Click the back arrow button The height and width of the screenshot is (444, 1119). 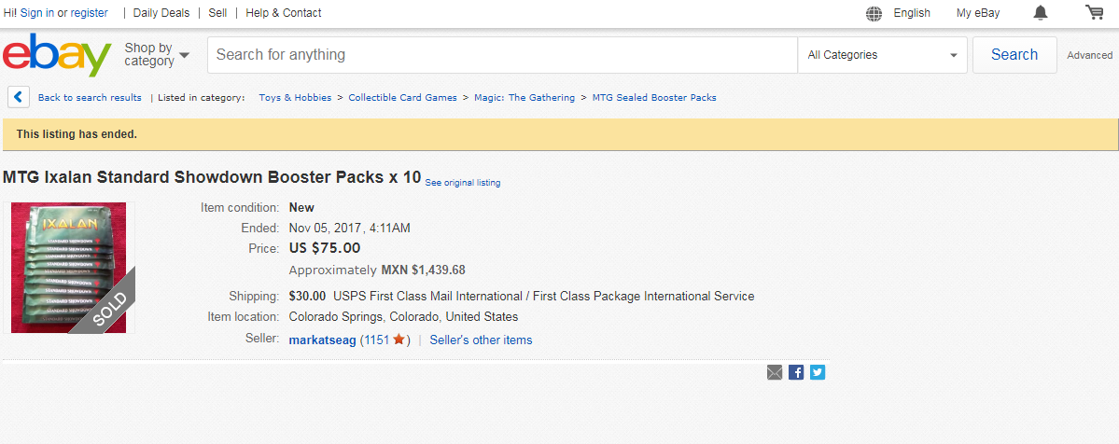coord(19,97)
